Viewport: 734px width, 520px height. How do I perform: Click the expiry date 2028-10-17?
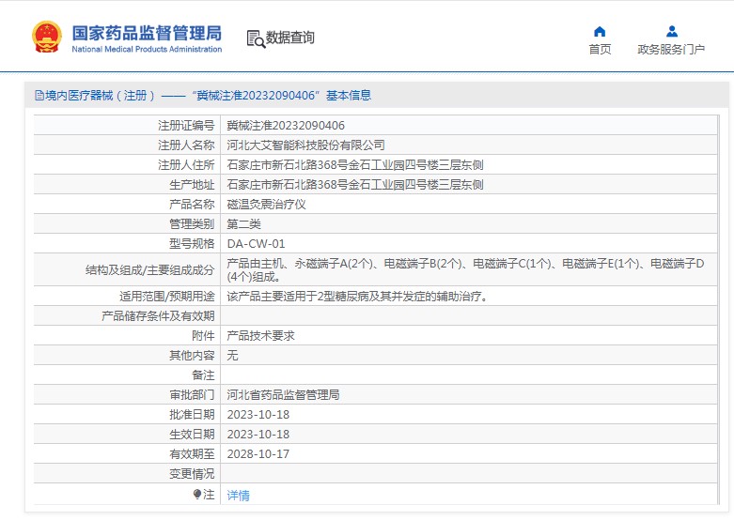pyautogui.click(x=258, y=454)
